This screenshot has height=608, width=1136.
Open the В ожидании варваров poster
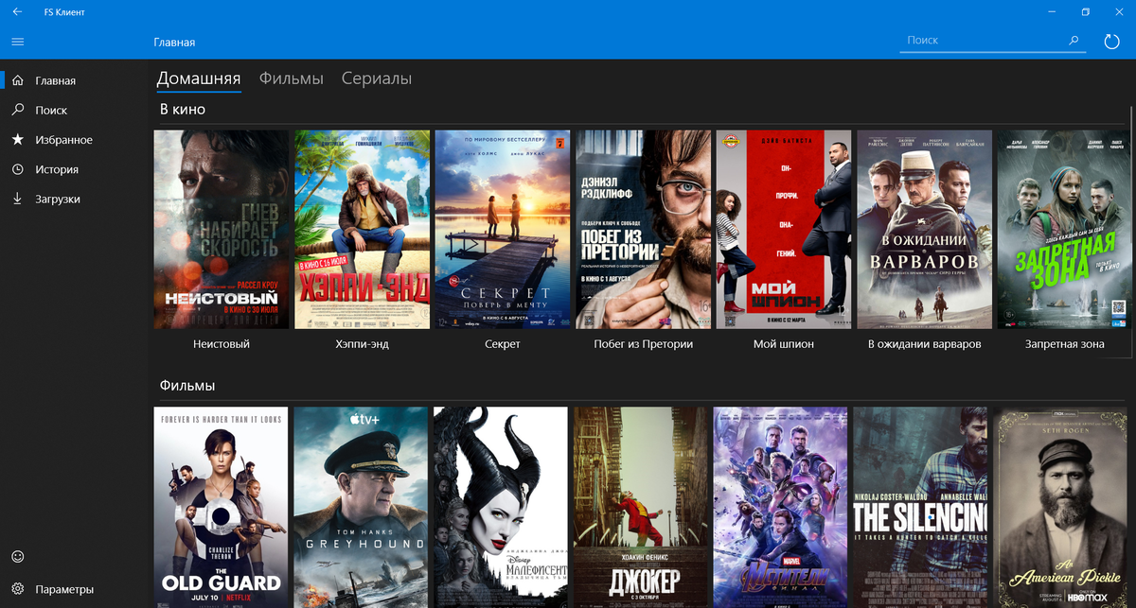pos(925,230)
